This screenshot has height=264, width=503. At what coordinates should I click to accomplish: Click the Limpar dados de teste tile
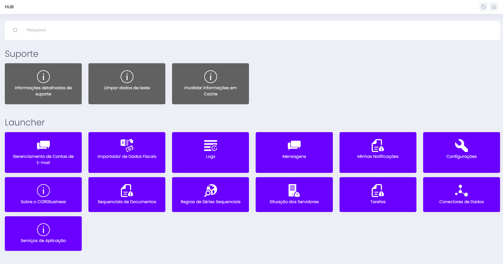(x=127, y=84)
